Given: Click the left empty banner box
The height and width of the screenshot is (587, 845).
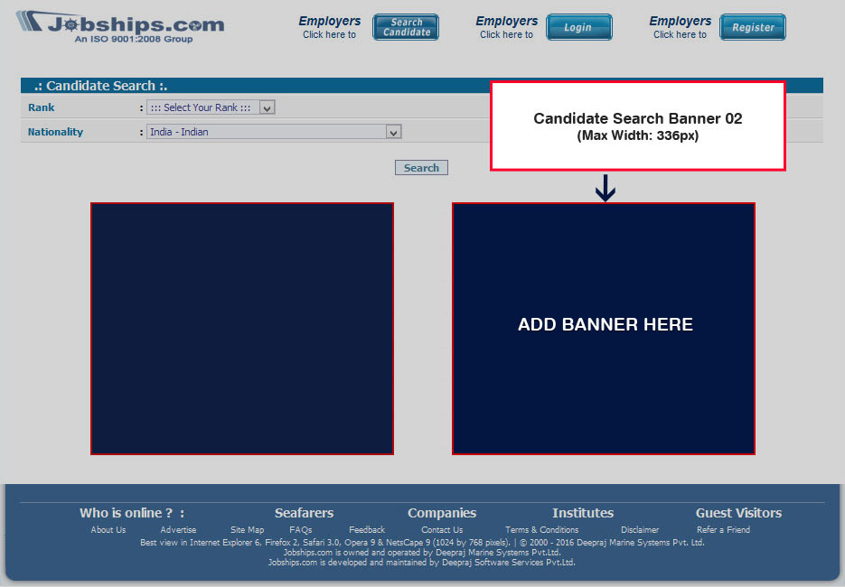Looking at the screenshot, I should coord(242,328).
